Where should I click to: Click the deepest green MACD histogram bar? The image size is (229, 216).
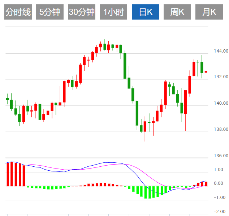coord(146,192)
